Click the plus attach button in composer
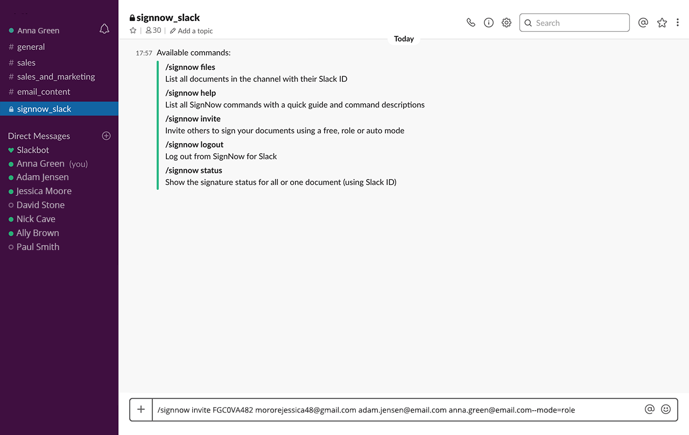Image resolution: width=689 pixels, height=435 pixels. pyautogui.click(x=141, y=409)
